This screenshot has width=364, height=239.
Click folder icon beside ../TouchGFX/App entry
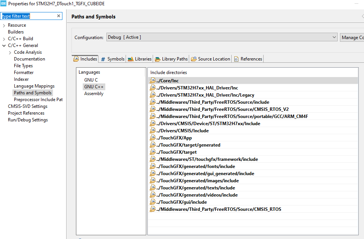(x=152, y=138)
